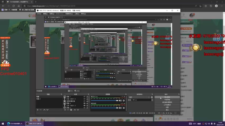
Task: Click the 停止推流 button
Action: [x=167, y=97]
